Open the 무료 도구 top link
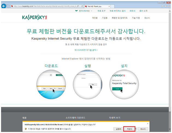This screenshot has height=133, width=172. 101,11
